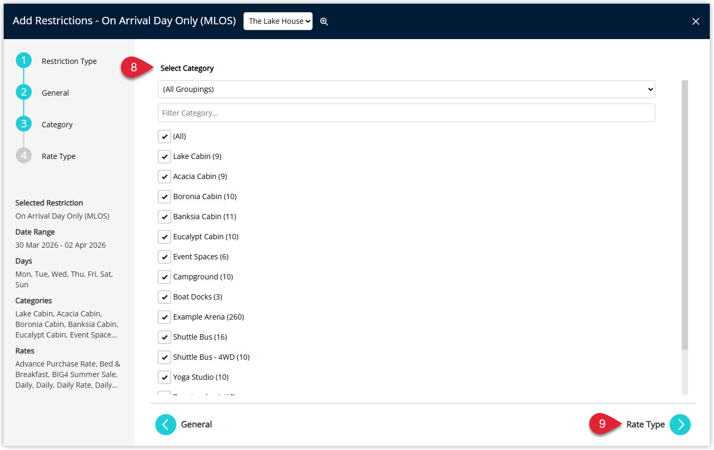Toggle the Boronia Cabin (10) checkbox

point(165,196)
